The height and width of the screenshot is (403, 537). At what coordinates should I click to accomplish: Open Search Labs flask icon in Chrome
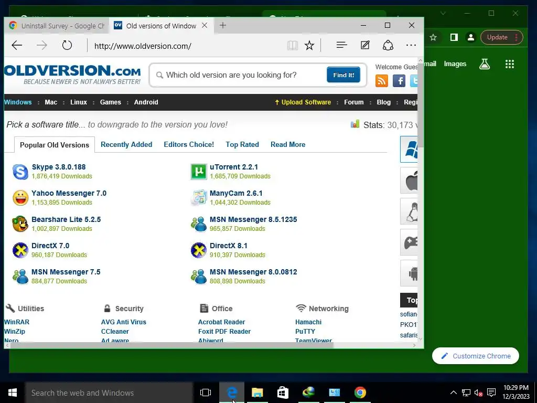(x=485, y=63)
